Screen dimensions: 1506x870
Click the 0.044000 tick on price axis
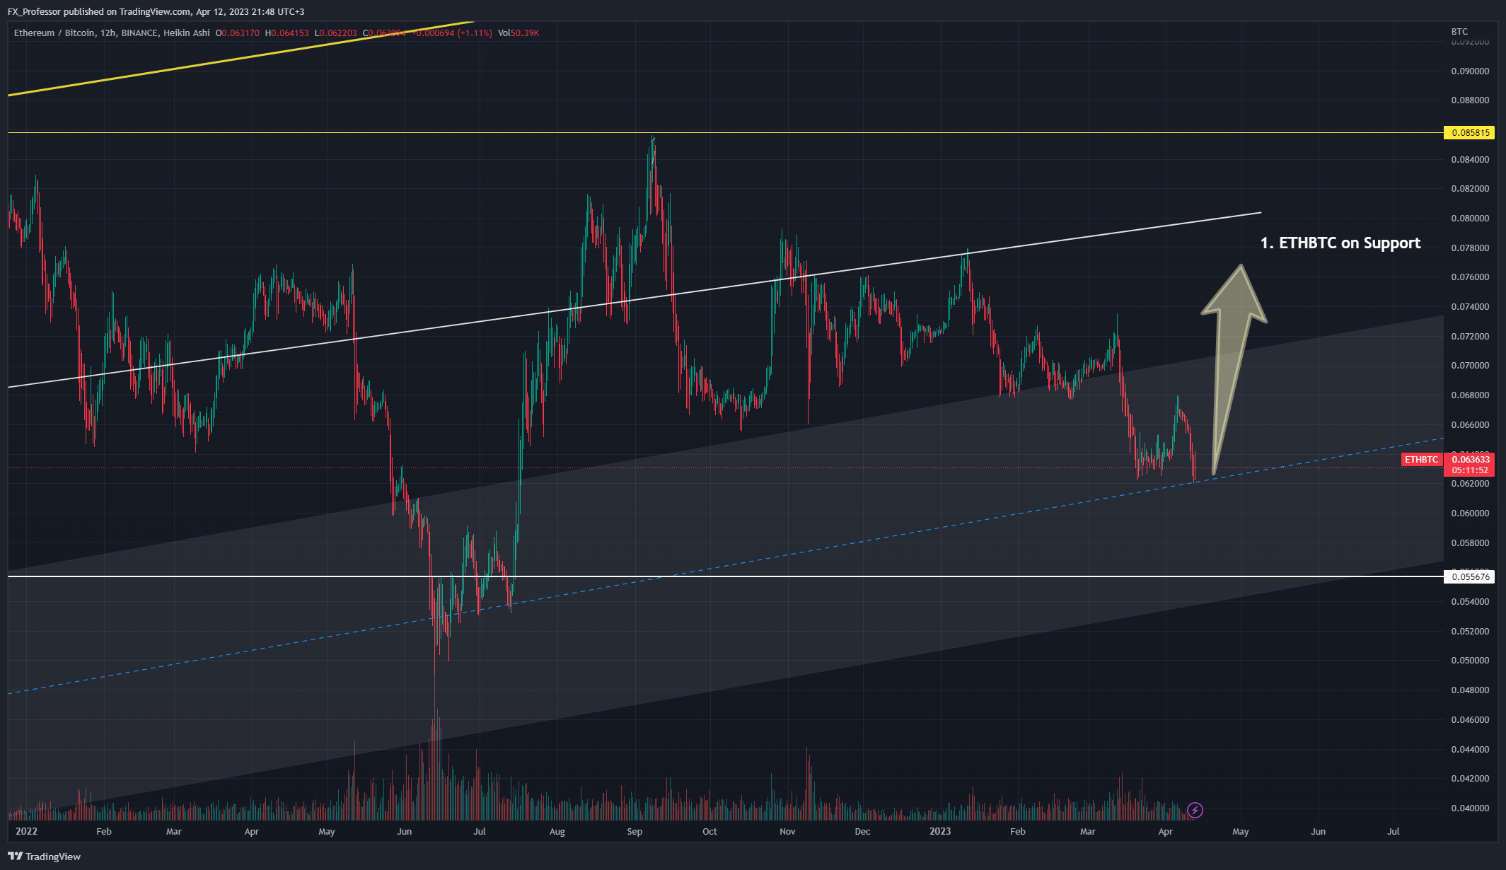coord(1470,749)
